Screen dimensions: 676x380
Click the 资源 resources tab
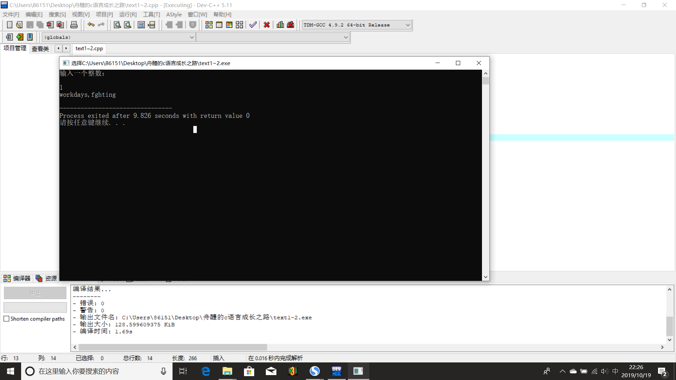pyautogui.click(x=47, y=278)
